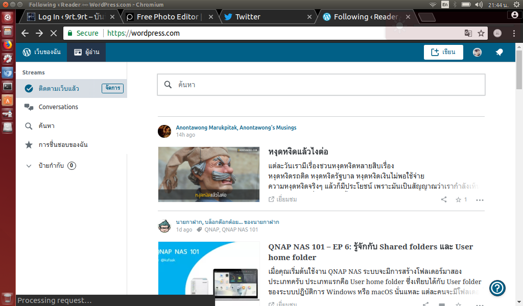The width and height of the screenshot is (523, 306).
Task: Go forward in browser history
Action: point(39,33)
